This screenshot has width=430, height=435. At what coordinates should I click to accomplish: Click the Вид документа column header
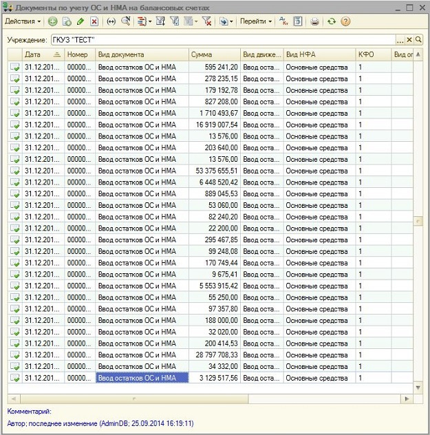[x=142, y=54]
